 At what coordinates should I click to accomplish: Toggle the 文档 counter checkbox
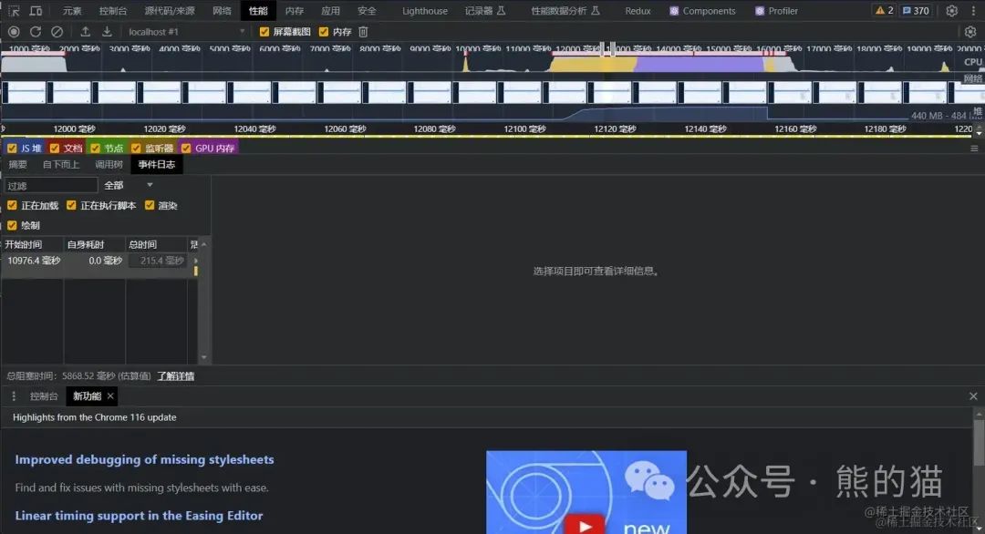pos(55,149)
